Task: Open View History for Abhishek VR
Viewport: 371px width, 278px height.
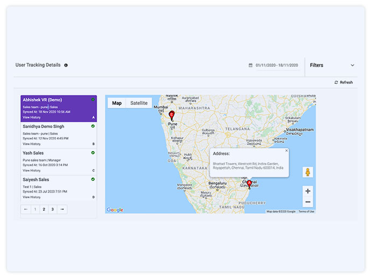Action: [31, 117]
